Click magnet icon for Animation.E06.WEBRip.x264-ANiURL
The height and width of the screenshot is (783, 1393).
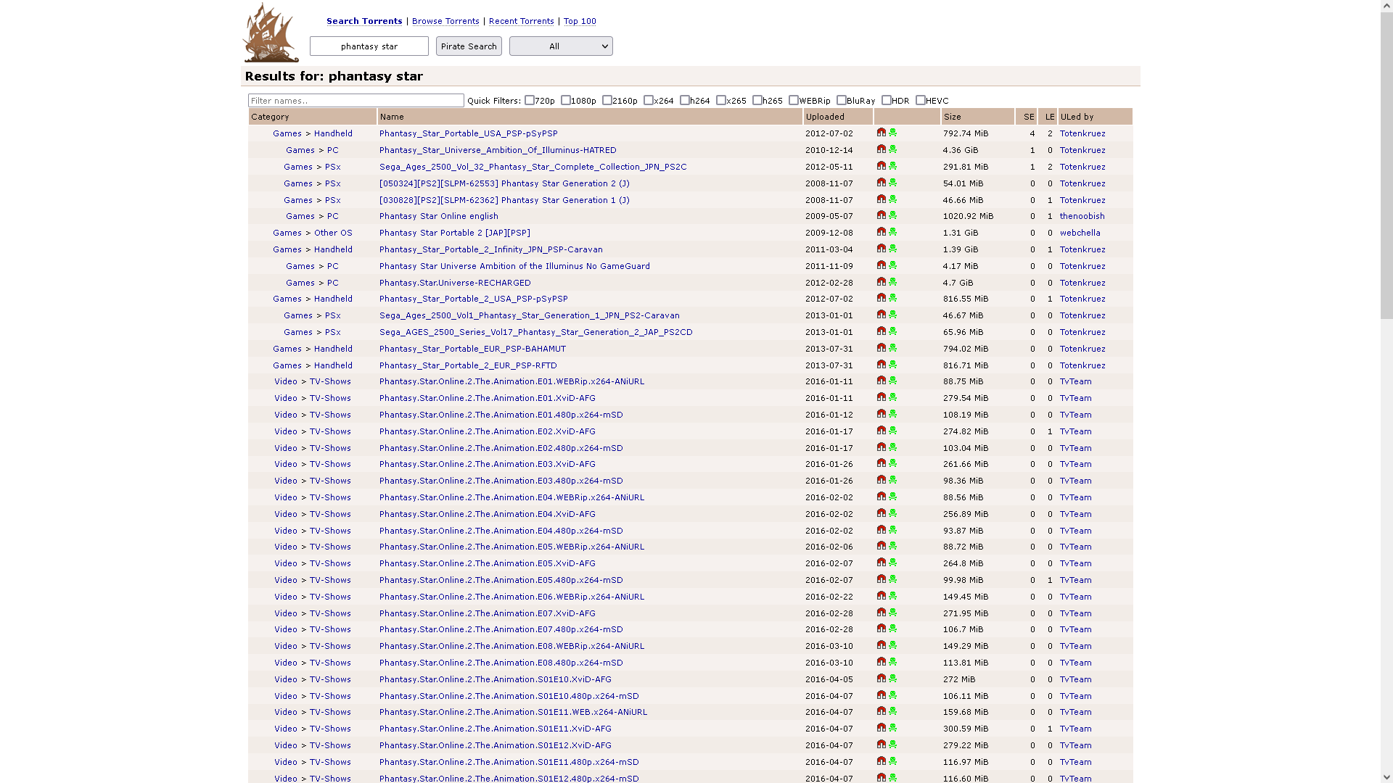click(x=882, y=596)
